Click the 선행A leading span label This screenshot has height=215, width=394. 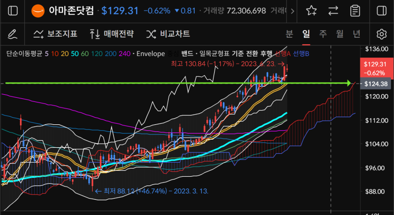(x=283, y=53)
